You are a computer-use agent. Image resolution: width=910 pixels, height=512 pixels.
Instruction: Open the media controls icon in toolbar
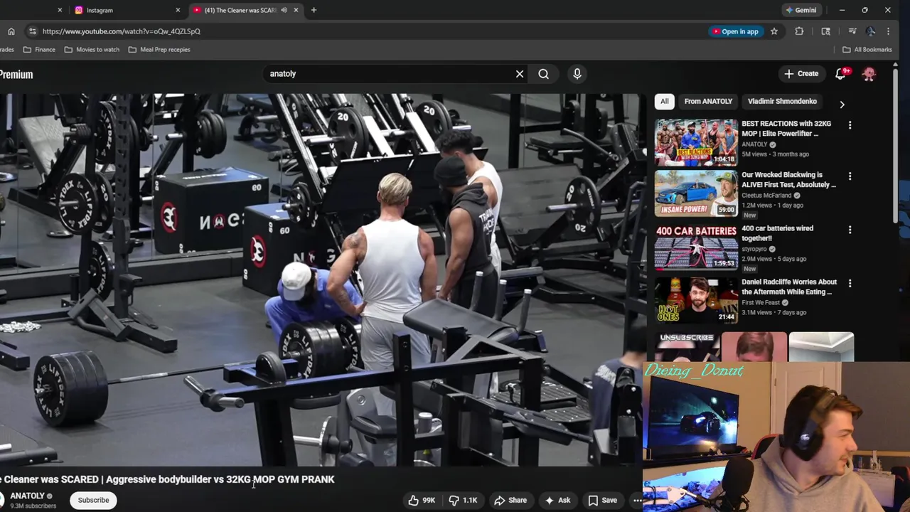pyautogui.click(x=852, y=31)
